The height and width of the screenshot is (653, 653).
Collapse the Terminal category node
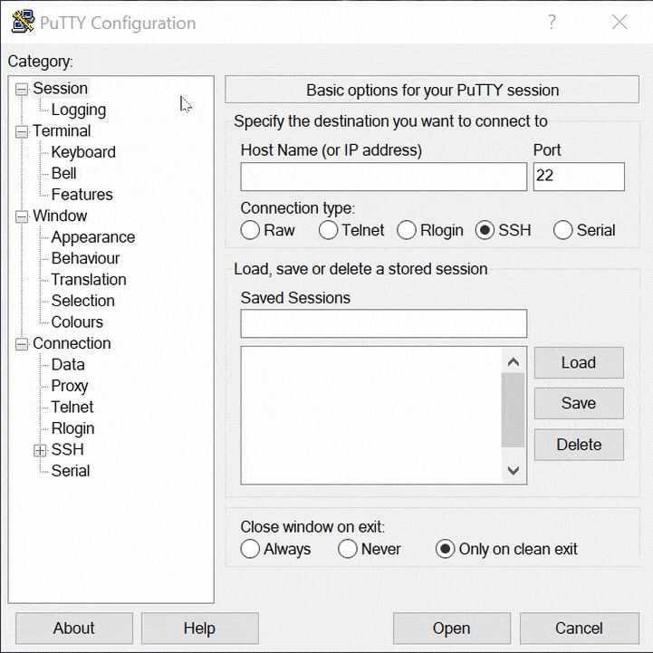(22, 132)
